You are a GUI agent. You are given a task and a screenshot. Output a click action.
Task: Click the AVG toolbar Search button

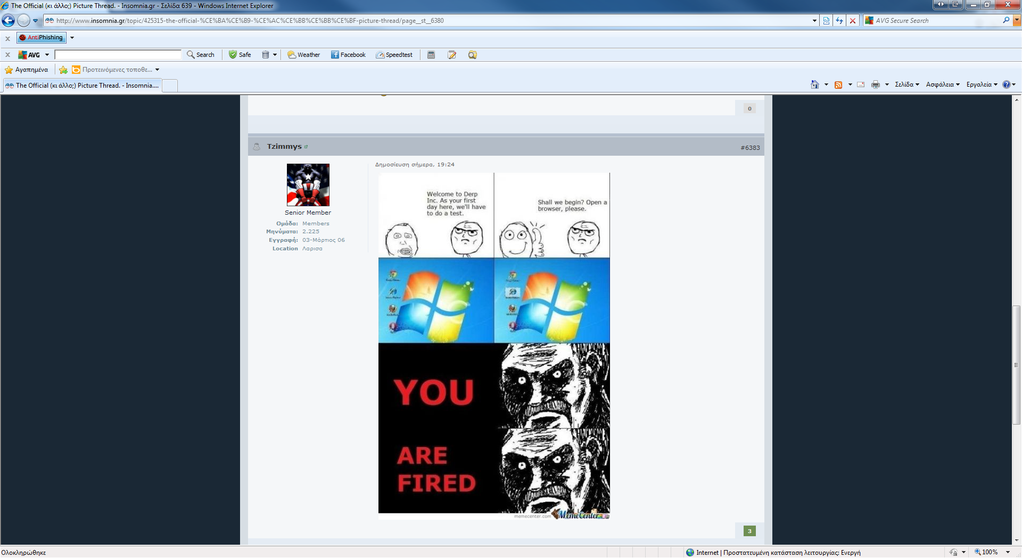click(x=201, y=55)
